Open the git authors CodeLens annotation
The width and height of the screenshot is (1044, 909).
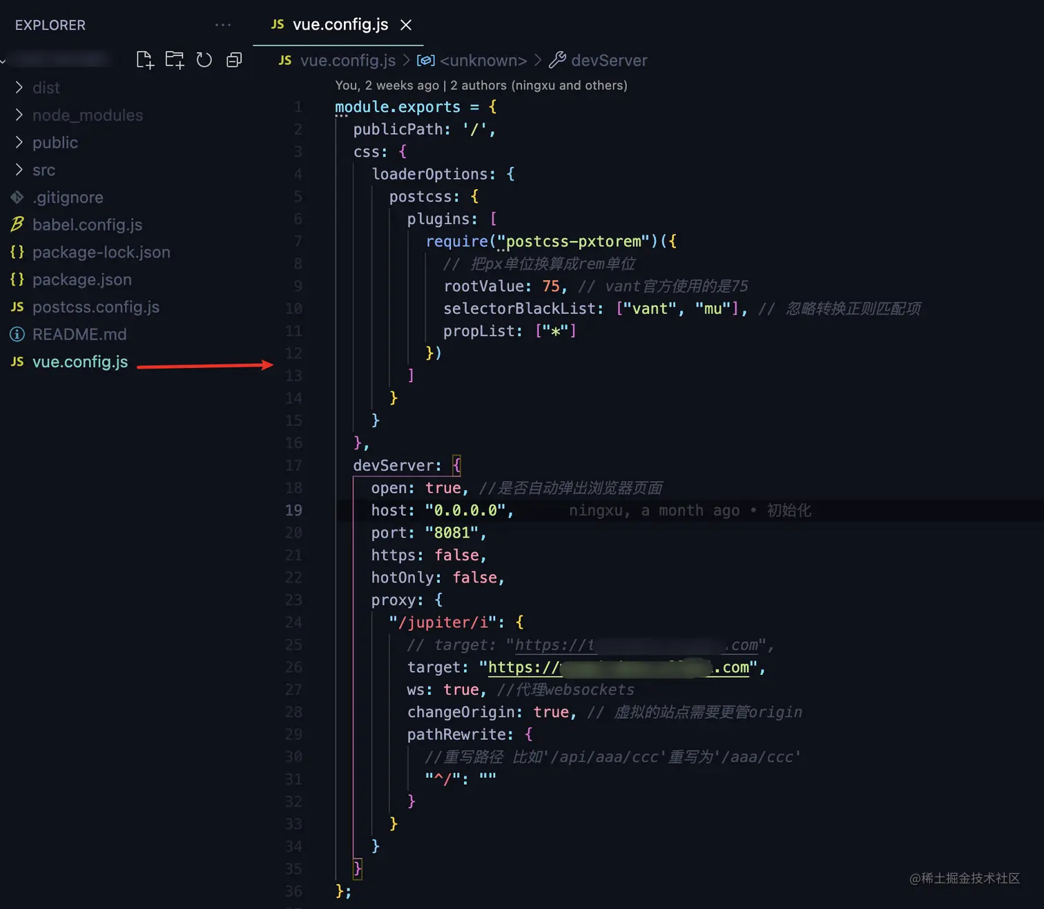(481, 86)
